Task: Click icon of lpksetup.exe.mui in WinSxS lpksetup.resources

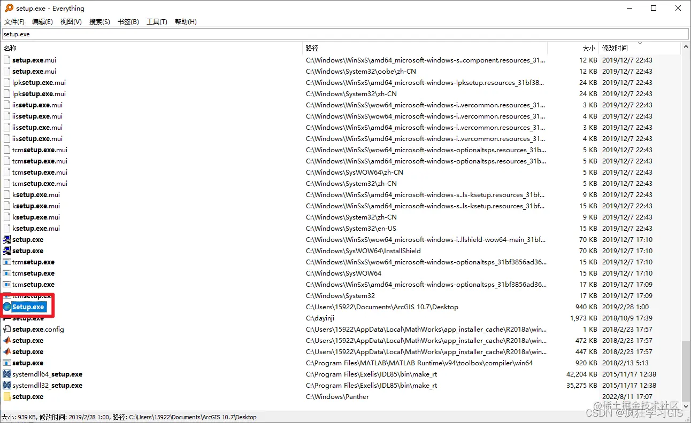Action: point(7,83)
